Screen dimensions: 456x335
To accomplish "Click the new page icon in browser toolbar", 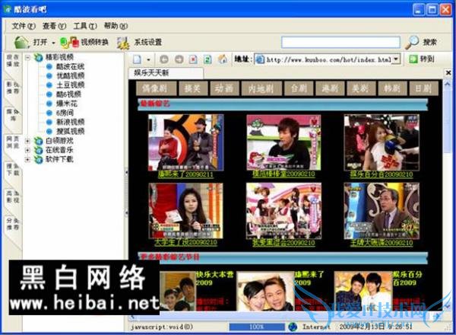I will tap(137, 59).
